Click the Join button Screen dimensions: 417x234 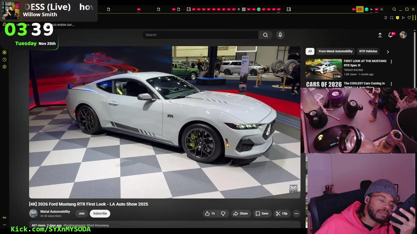81,214
